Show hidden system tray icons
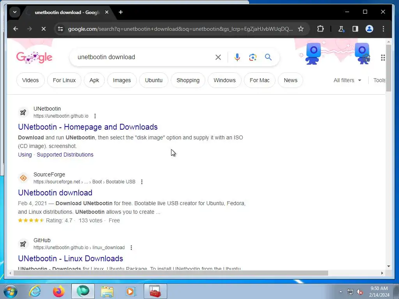399x299 pixels. coord(341,292)
